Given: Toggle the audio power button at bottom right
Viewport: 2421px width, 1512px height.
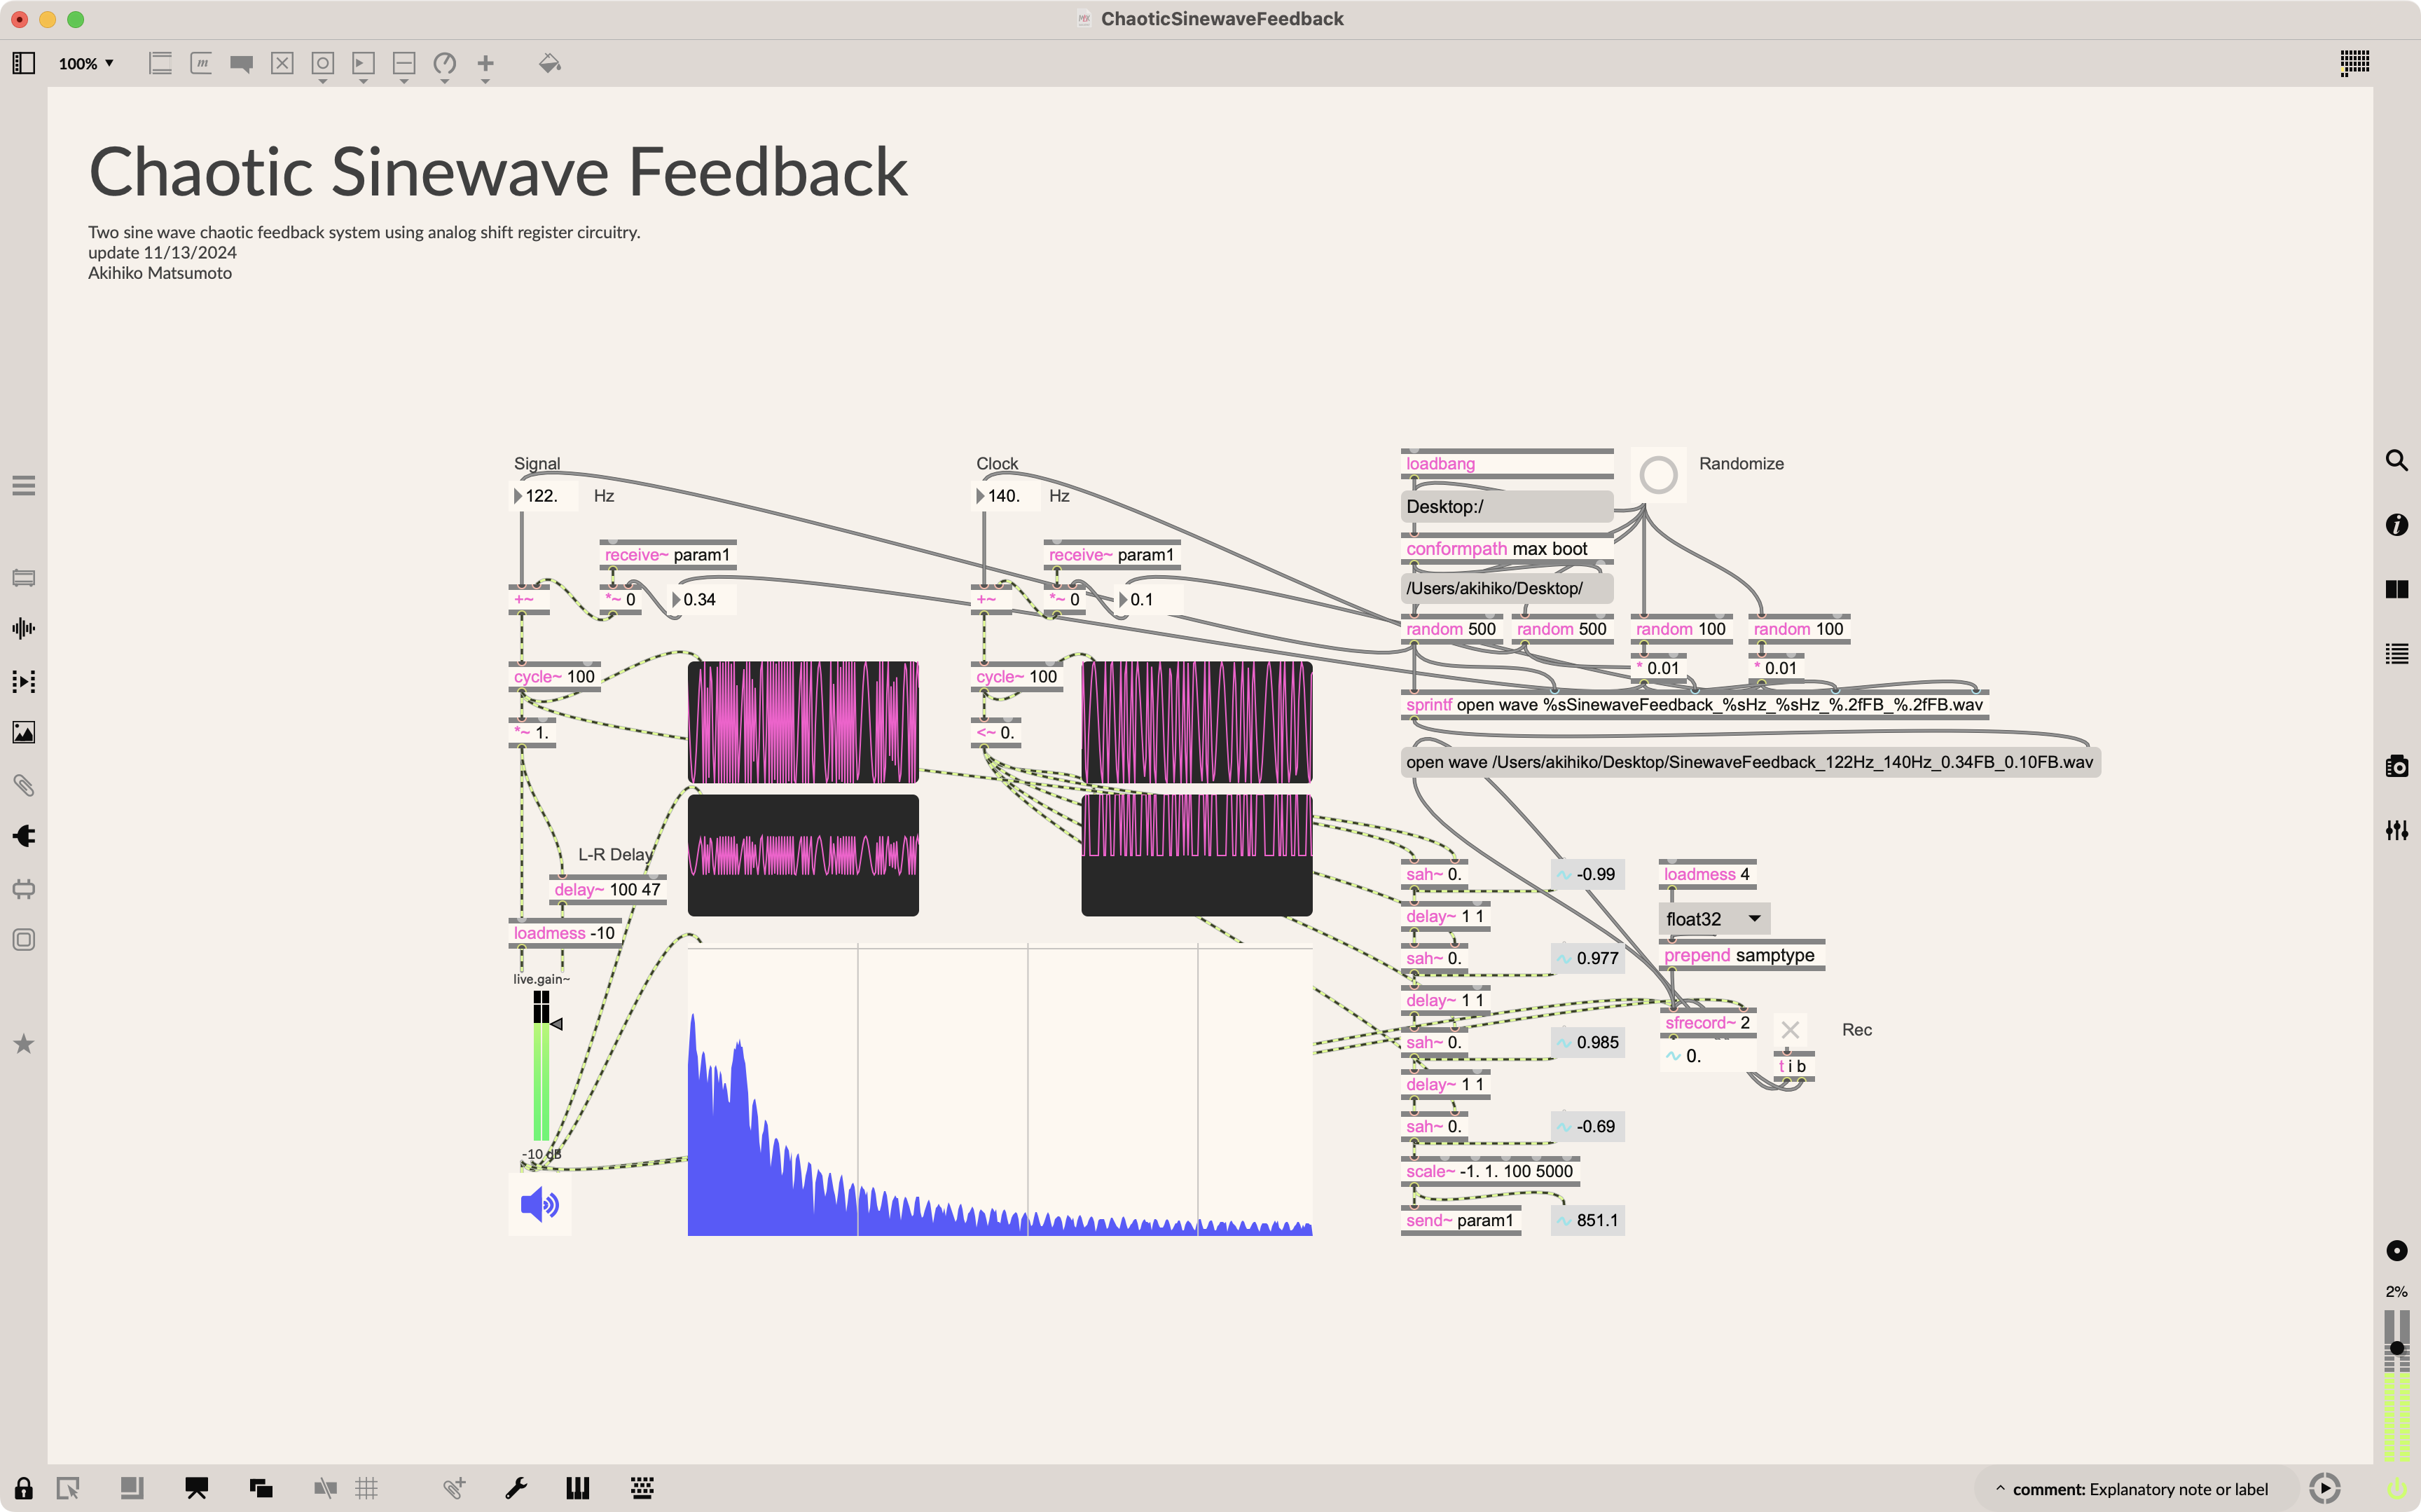Looking at the screenshot, I should tap(2396, 1488).
